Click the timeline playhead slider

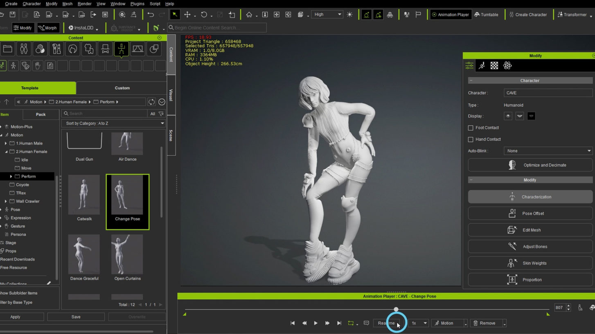[x=396, y=309]
